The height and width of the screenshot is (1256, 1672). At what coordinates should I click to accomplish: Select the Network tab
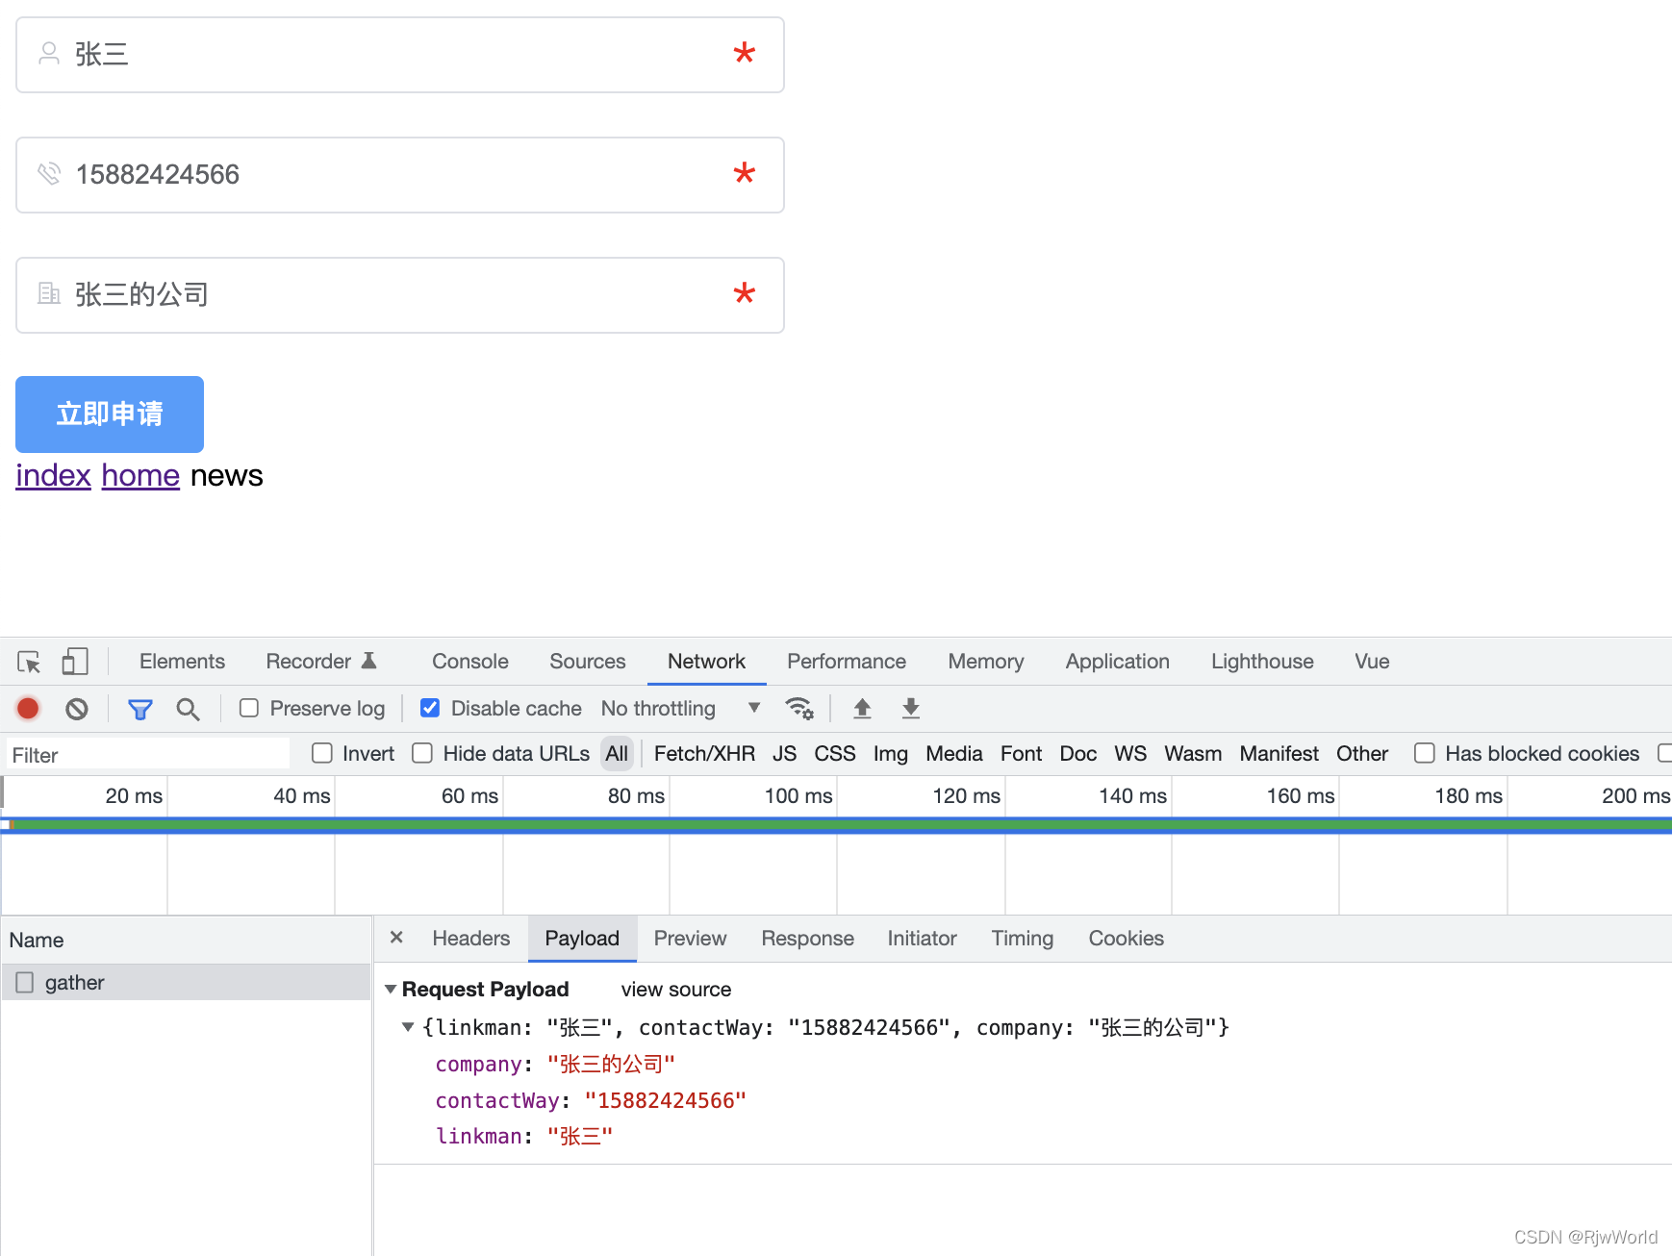tap(706, 662)
